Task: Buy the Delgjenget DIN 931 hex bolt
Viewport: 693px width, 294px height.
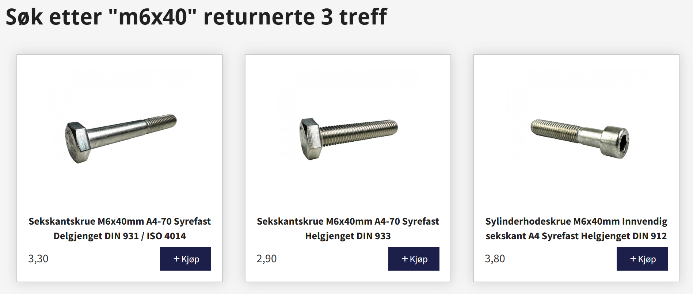Action: 186,259
